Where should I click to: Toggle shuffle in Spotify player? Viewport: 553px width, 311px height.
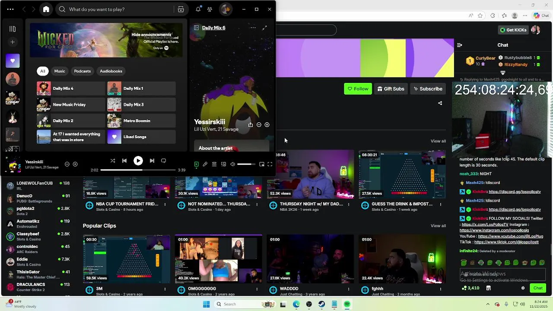click(113, 161)
